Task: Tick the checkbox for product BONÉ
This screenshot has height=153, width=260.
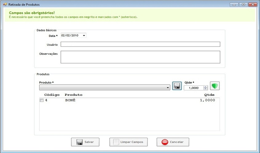Action: pyautogui.click(x=41, y=100)
